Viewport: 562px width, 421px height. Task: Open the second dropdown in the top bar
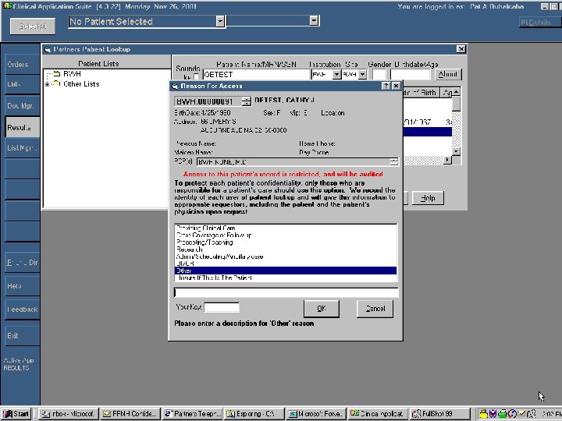(314, 20)
